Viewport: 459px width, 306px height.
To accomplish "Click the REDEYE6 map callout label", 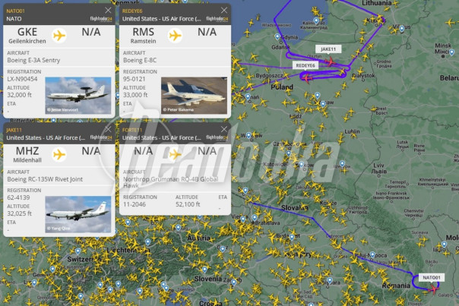I will [x=305, y=65].
